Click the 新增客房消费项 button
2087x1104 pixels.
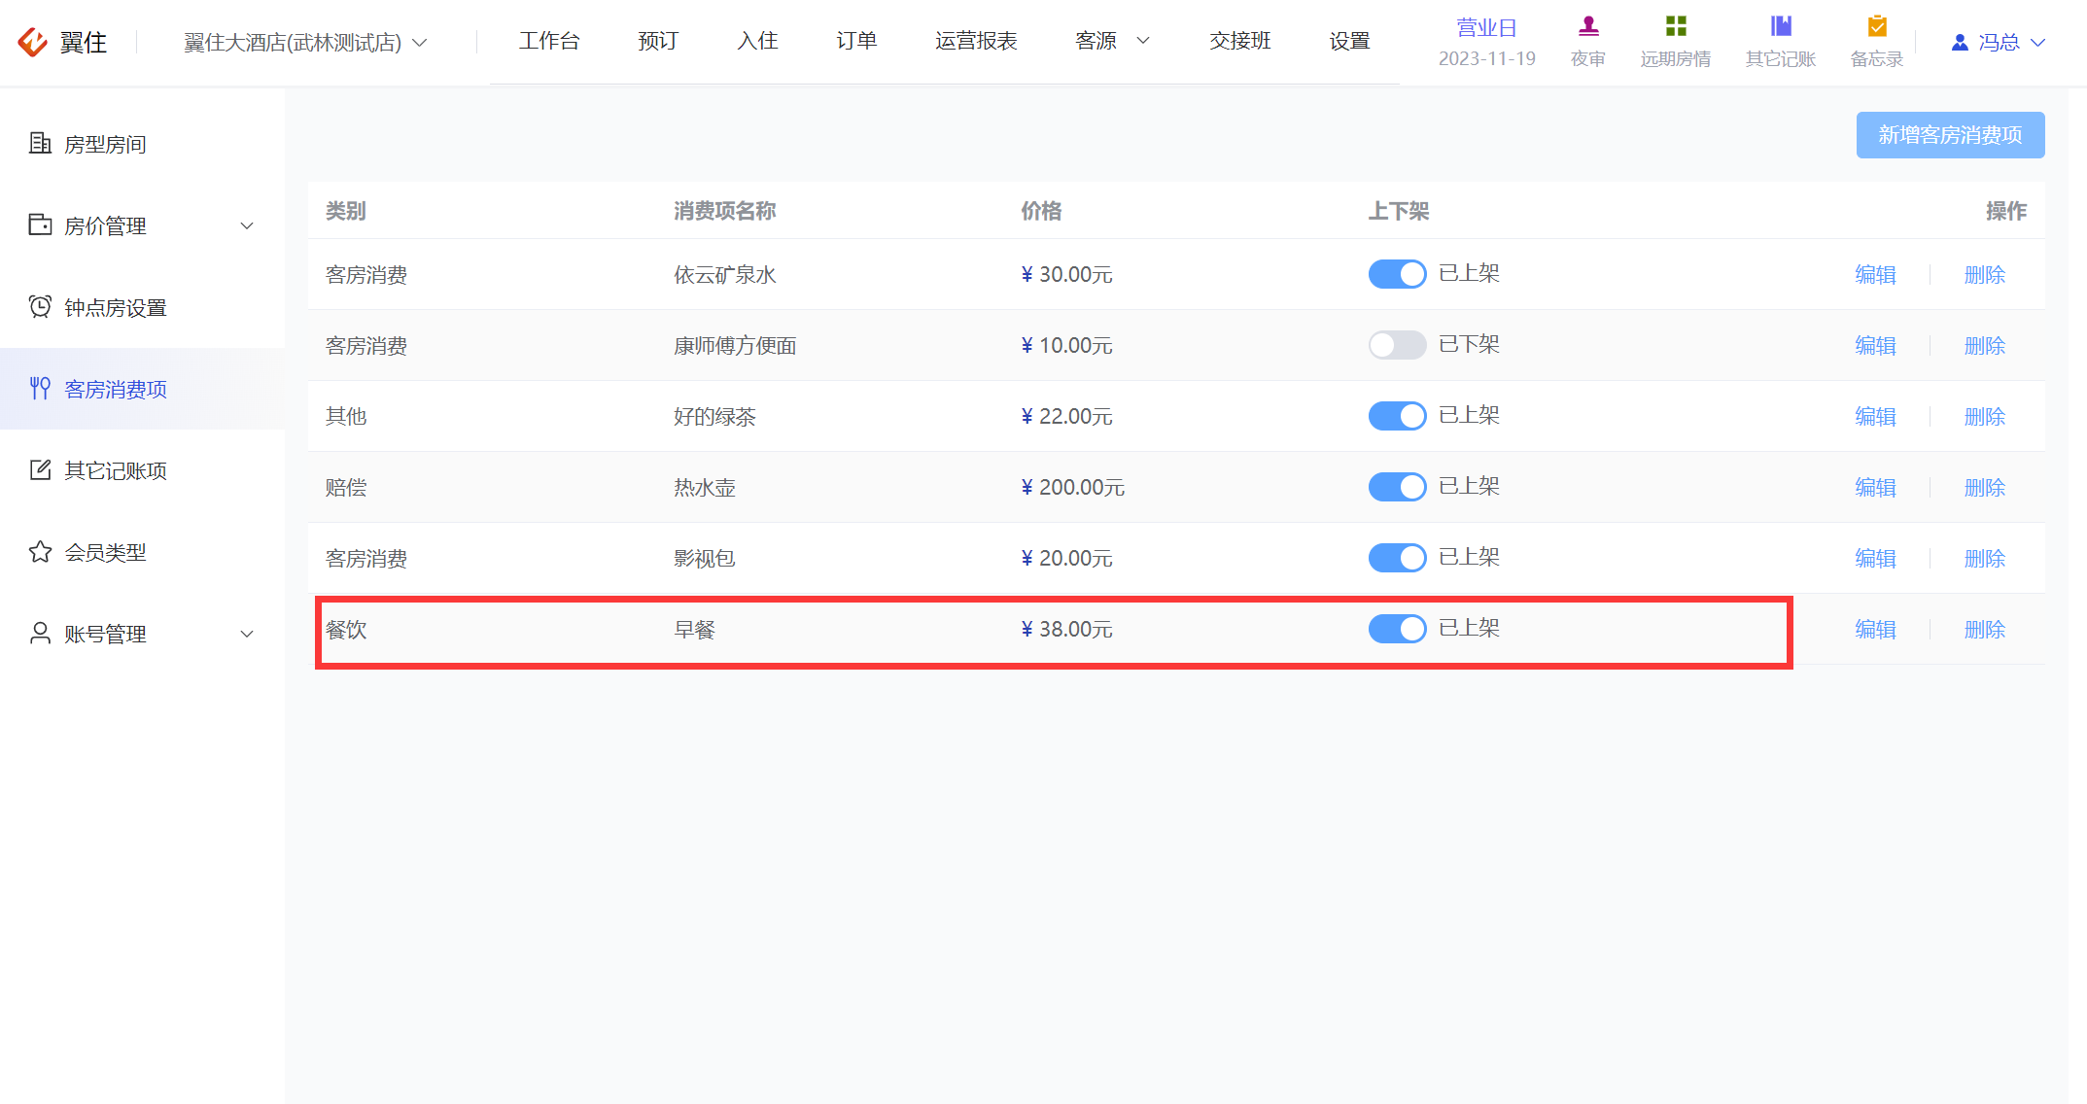coord(1950,135)
